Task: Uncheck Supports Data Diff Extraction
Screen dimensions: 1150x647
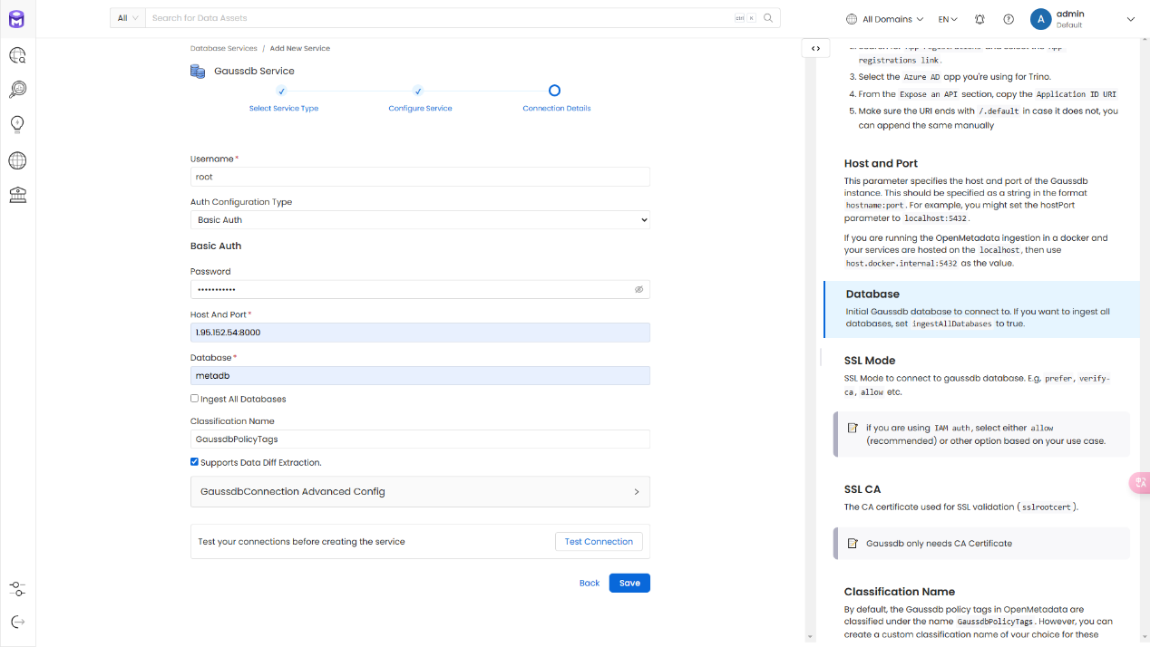Action: [x=195, y=462]
